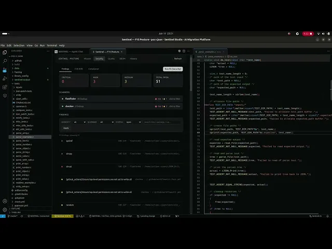
Task: Switch to the History tab
Action: [133, 59]
